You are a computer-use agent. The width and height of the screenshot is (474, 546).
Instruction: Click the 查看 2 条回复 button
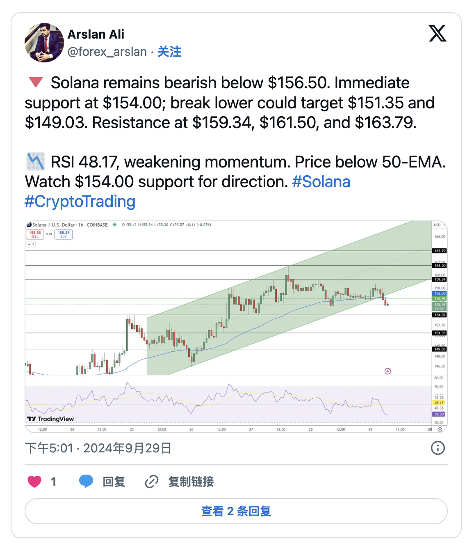click(x=236, y=511)
